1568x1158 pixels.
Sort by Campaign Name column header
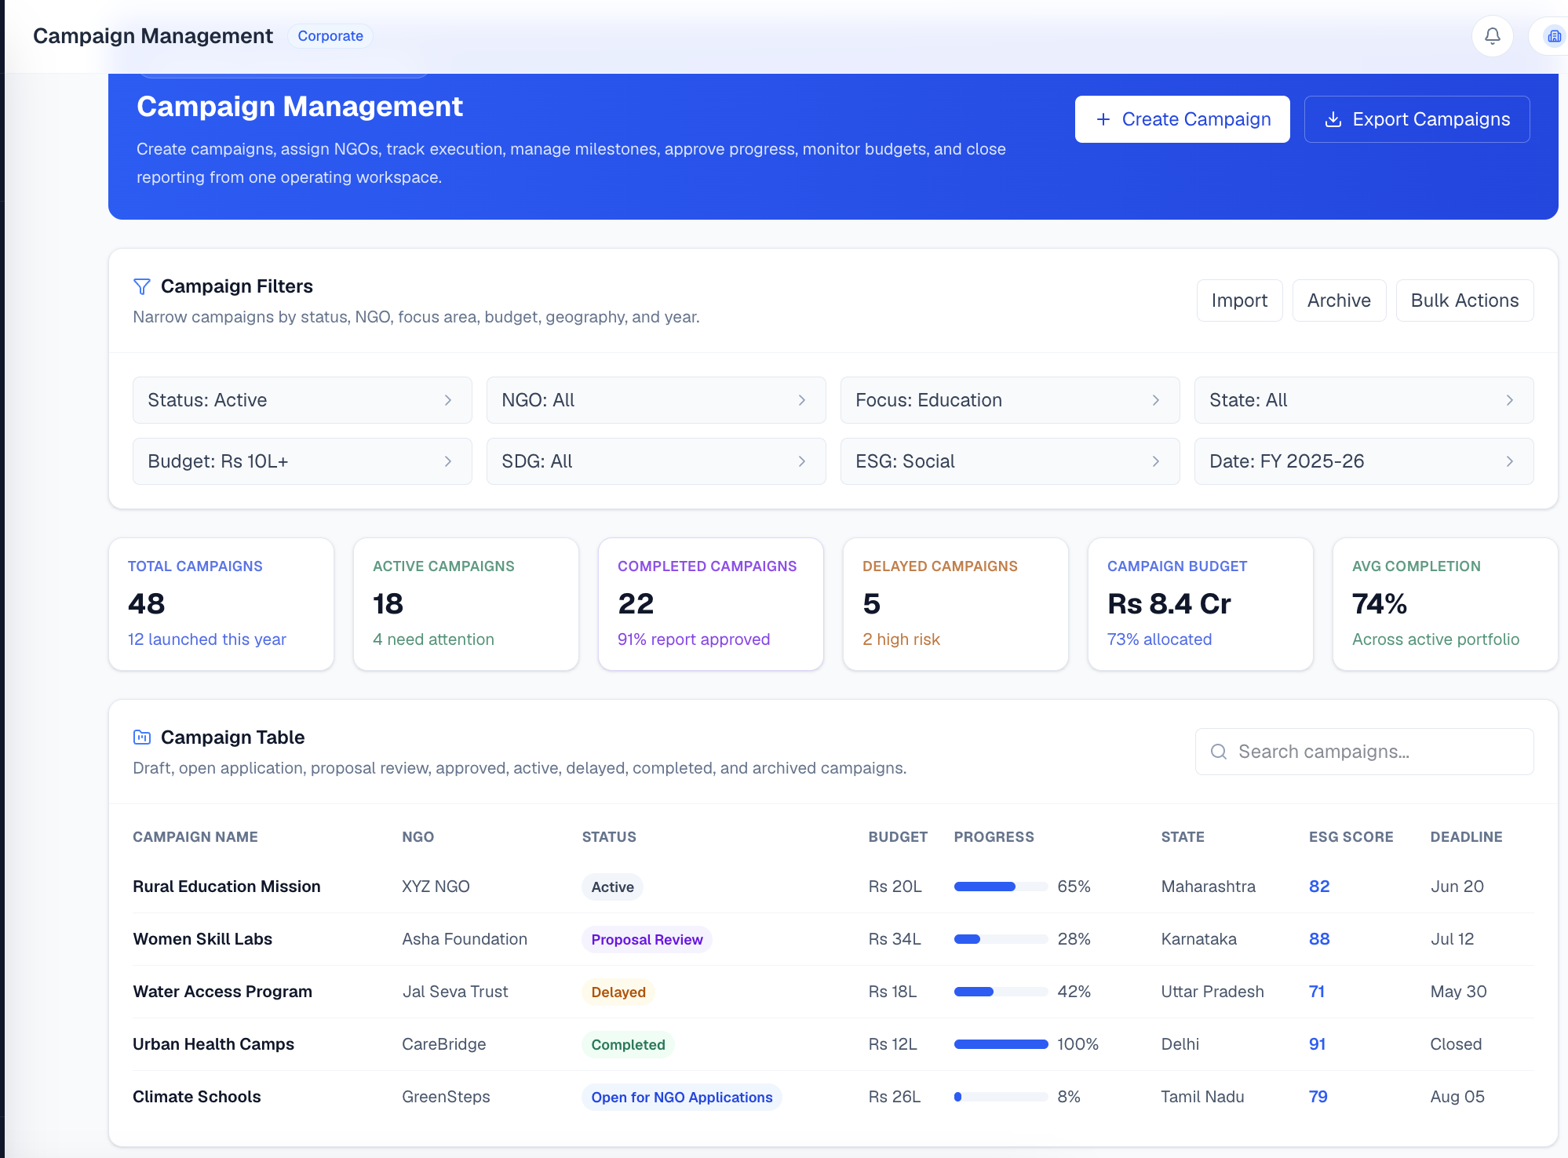195,837
